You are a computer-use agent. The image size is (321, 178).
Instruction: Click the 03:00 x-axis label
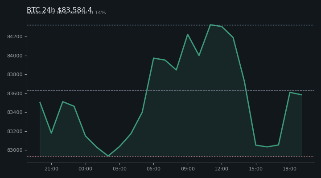point(119,169)
